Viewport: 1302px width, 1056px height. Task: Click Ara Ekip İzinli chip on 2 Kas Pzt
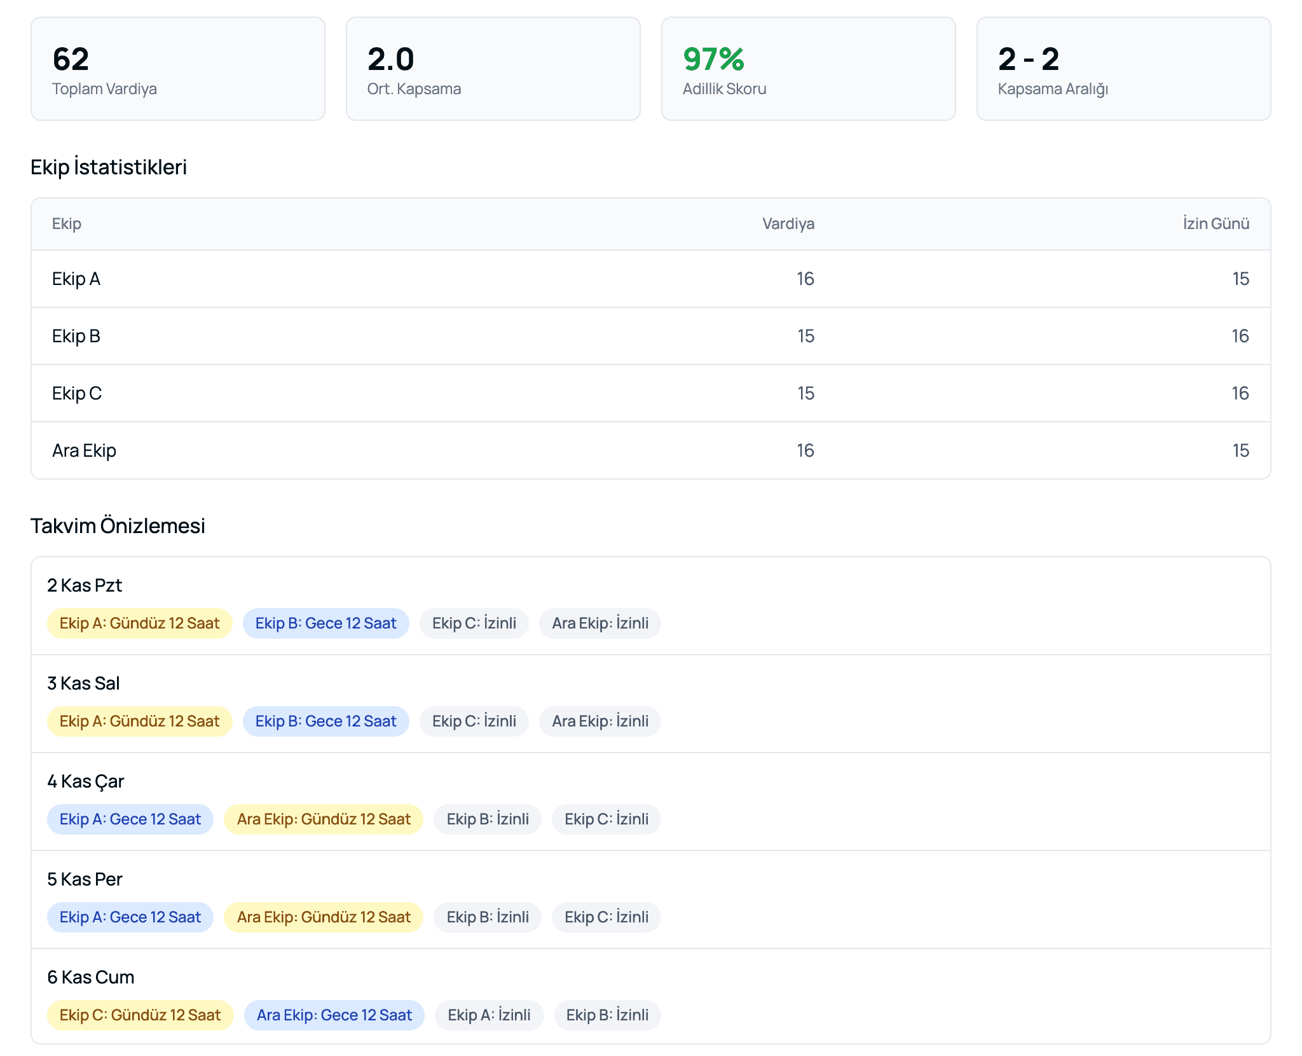point(600,623)
